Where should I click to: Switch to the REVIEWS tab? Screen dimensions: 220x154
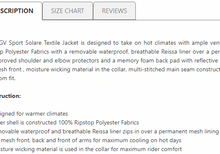coord(114,11)
